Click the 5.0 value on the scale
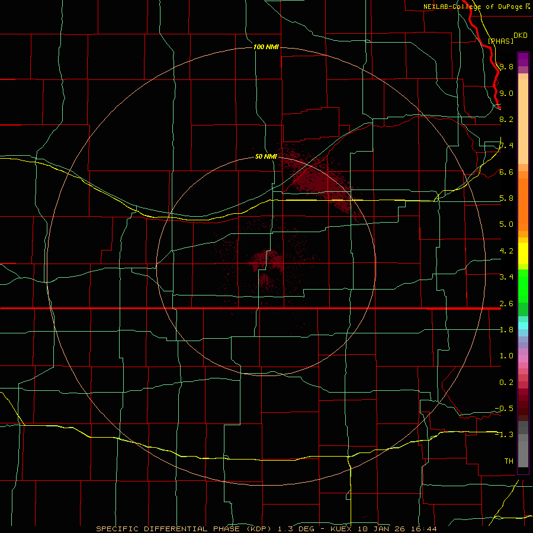The height and width of the screenshot is (533, 533). tap(506, 224)
